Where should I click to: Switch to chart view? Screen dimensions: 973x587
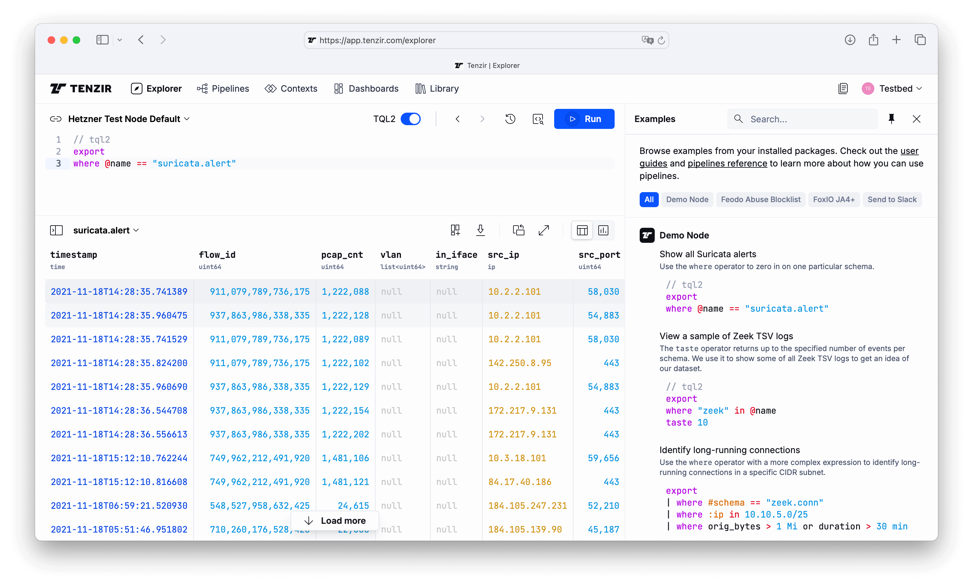click(603, 230)
